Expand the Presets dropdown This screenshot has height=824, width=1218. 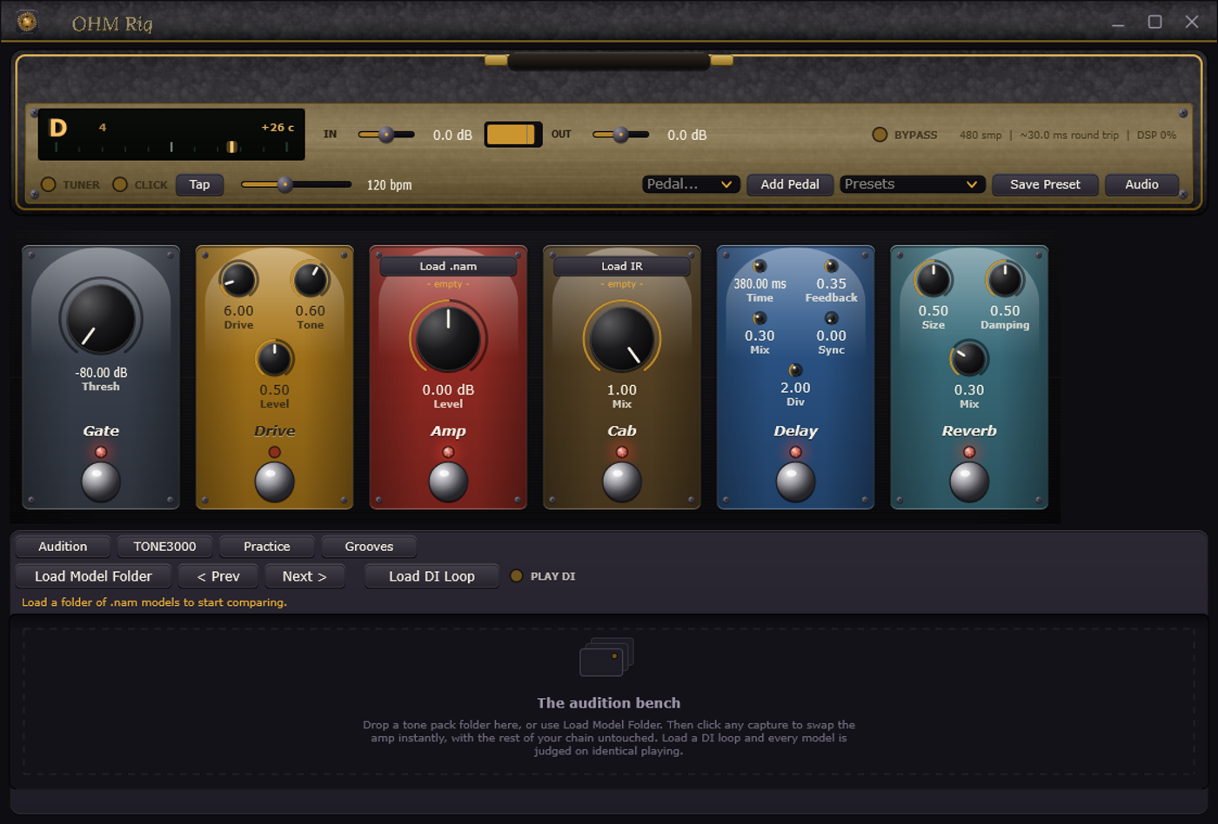pos(912,184)
